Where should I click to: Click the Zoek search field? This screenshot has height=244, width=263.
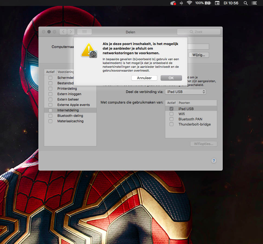tap(199, 32)
